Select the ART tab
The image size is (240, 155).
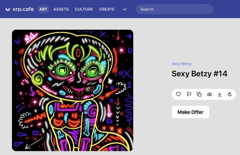[x=43, y=9]
